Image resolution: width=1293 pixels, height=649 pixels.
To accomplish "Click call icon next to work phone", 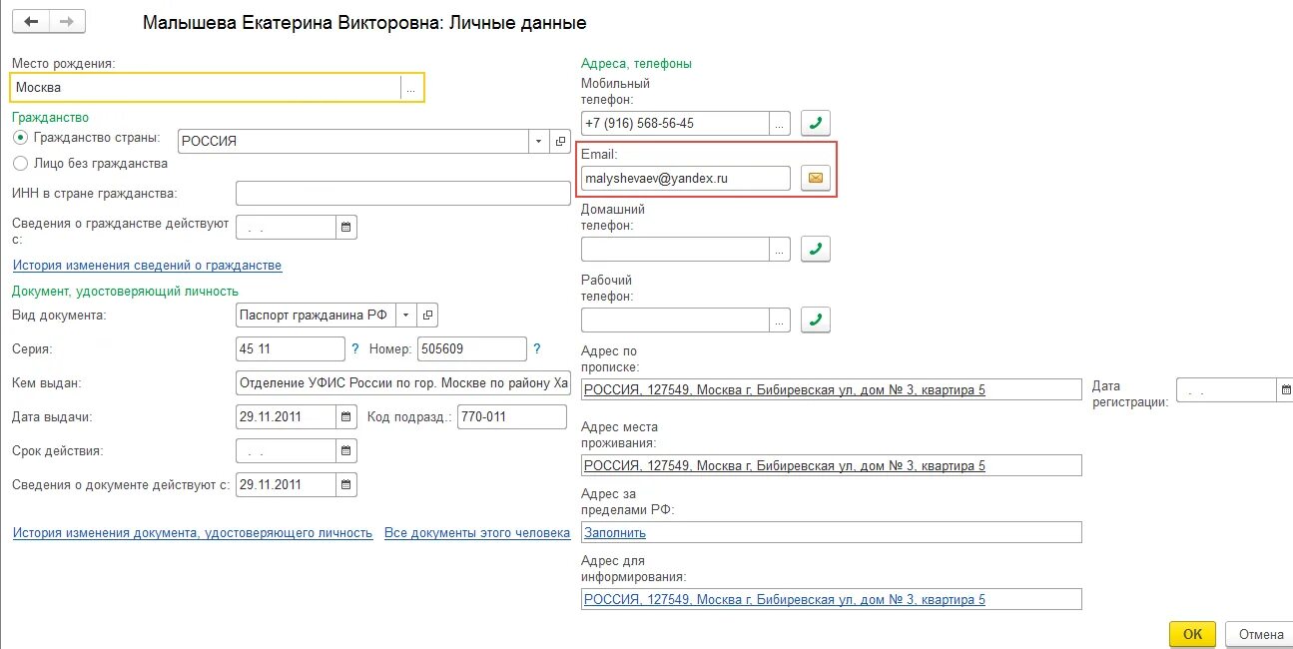I will point(816,320).
